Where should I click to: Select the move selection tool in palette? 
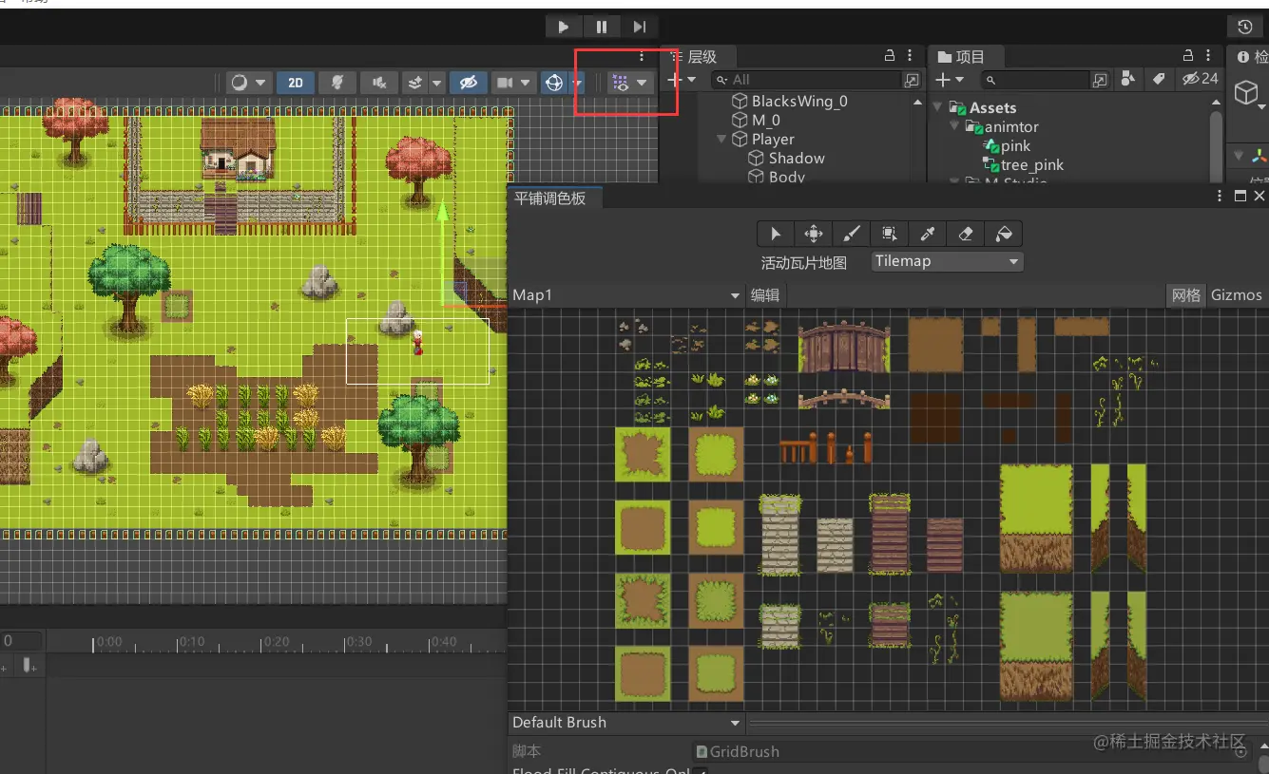[814, 234]
